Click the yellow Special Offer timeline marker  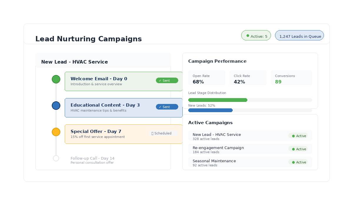[56, 132]
